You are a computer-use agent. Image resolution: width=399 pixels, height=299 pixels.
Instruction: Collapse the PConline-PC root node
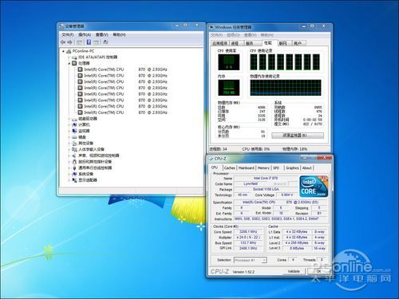(63, 51)
